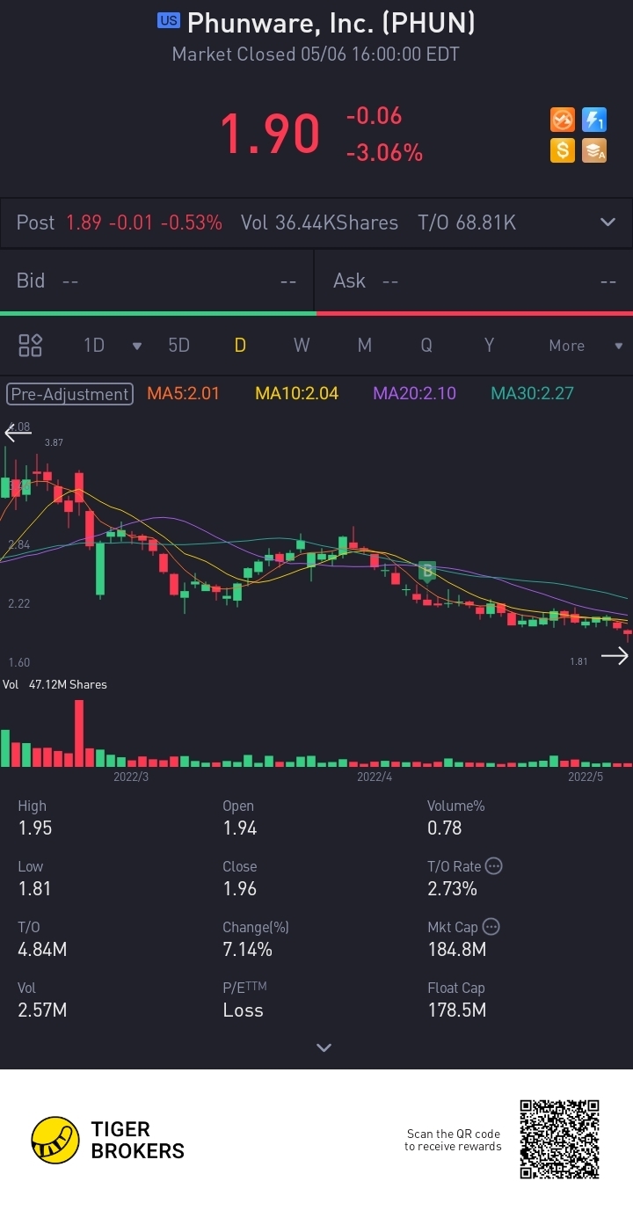Tap the P/E TTM Loss value

point(243,1010)
